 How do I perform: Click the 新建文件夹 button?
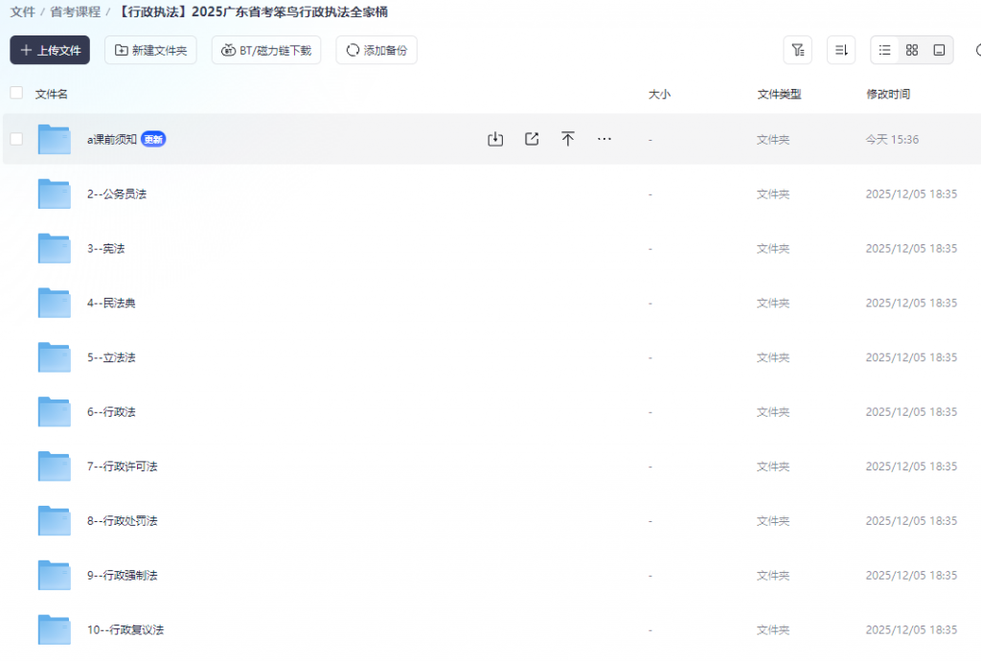[150, 50]
